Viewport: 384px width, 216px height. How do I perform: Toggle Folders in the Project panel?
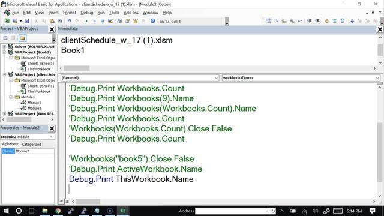[x=23, y=38]
